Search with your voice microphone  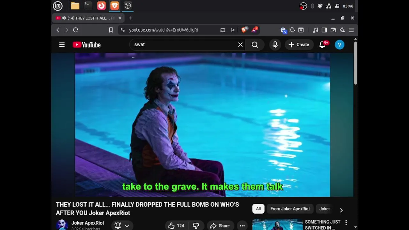pyautogui.click(x=275, y=45)
